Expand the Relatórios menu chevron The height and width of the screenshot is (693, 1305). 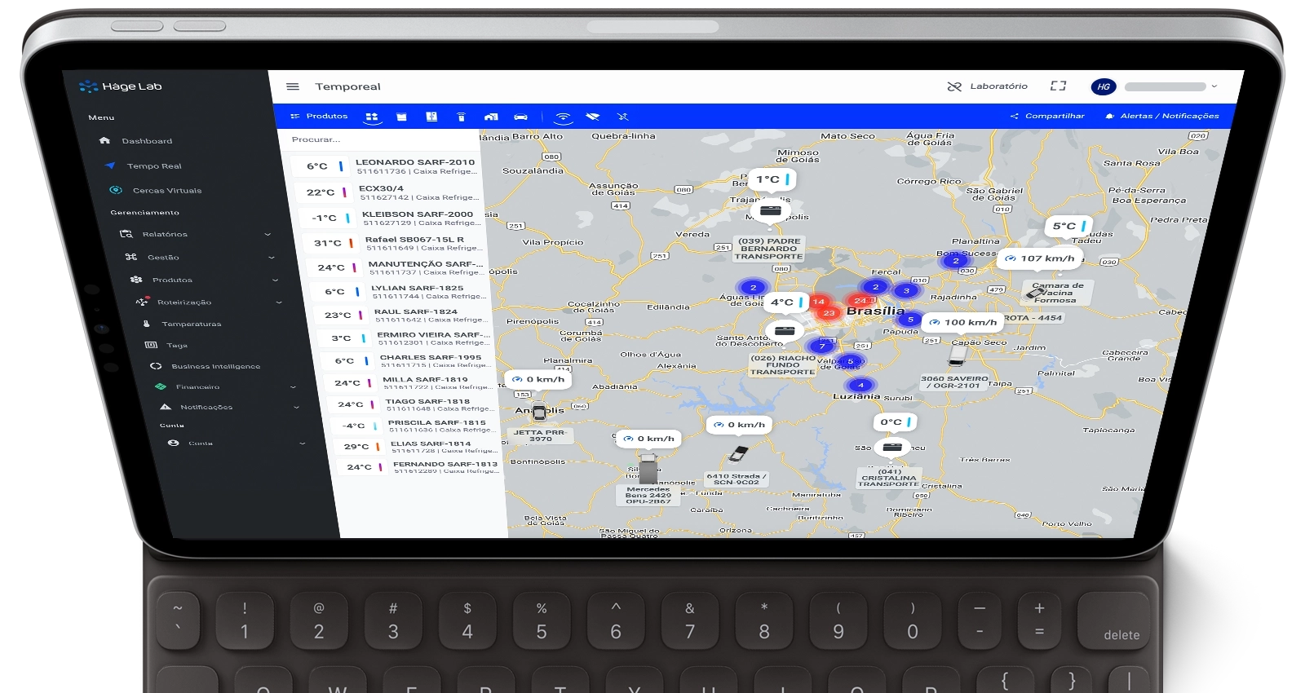pyautogui.click(x=268, y=235)
